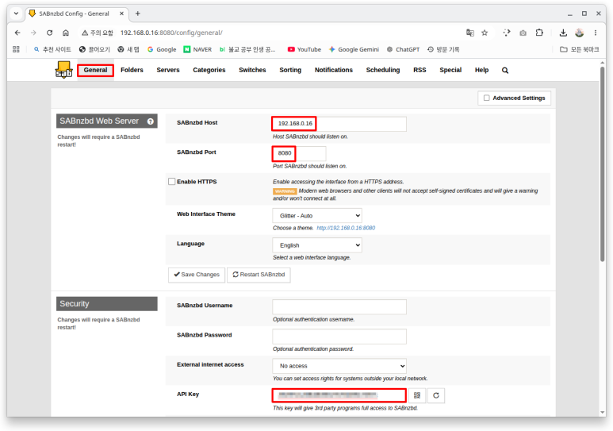Click the browser address bar URL
This screenshot has height=431, width=613.
coord(171,33)
